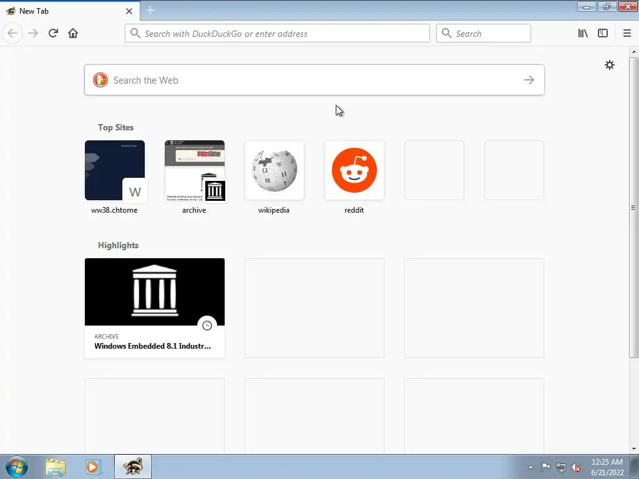Click the Top Sites section heading
Screen dimensions: 639x479
(x=115, y=127)
